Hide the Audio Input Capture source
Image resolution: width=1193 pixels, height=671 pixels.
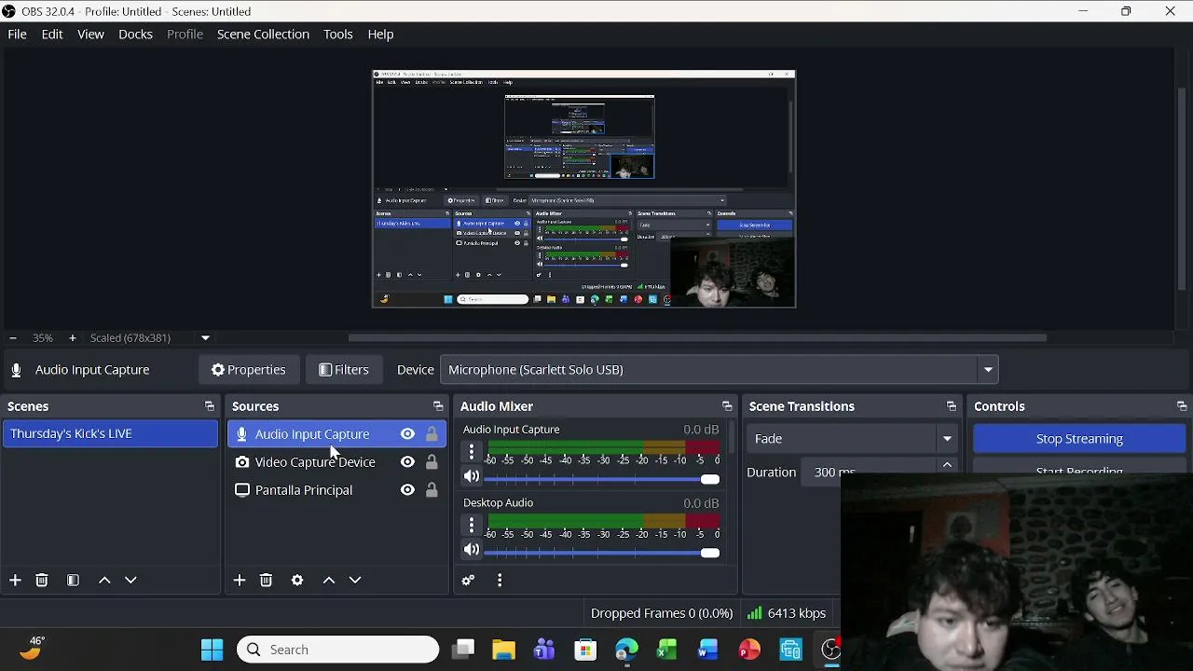[x=407, y=434]
